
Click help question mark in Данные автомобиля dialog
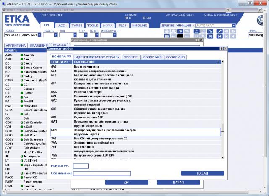(x=222, y=49)
